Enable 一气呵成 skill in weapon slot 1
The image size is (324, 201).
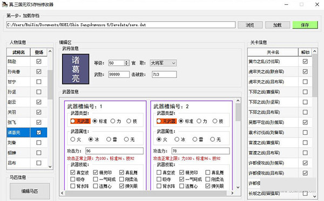pos(96,179)
